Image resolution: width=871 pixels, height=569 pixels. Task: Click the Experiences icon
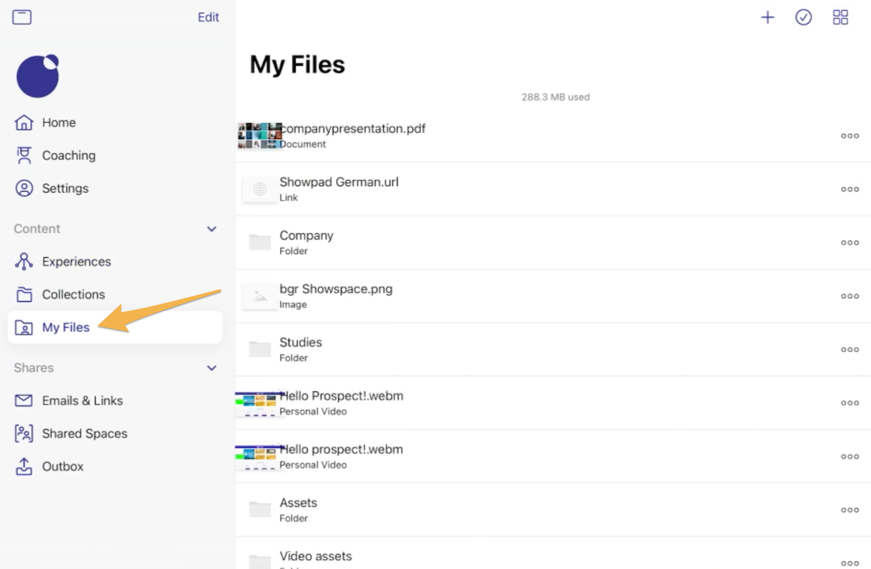pos(23,261)
